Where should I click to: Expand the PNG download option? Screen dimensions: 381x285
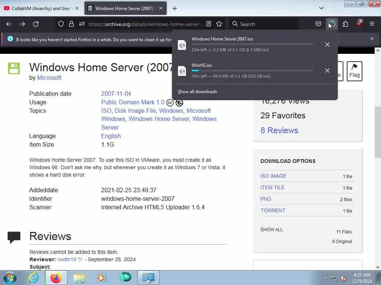[x=266, y=199]
